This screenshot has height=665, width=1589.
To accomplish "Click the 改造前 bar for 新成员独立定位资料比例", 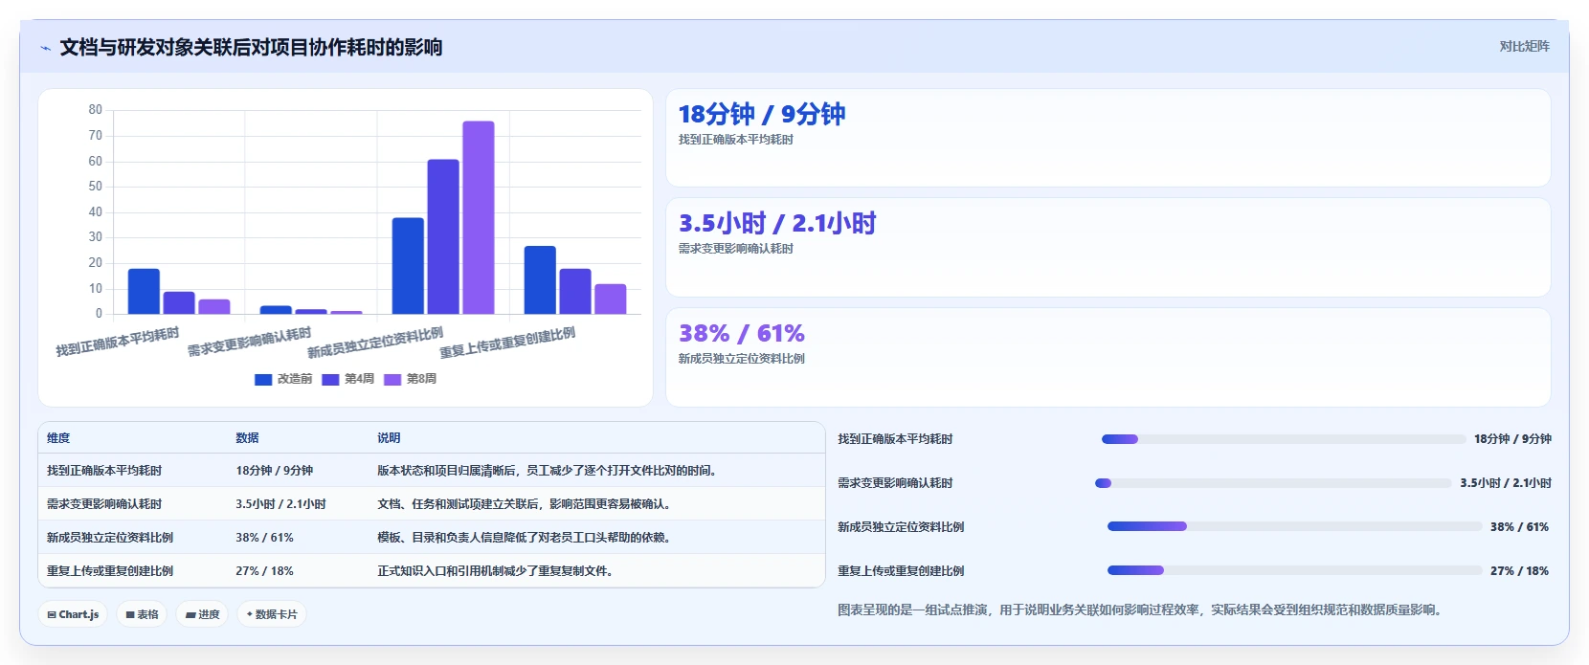I will pos(408,266).
